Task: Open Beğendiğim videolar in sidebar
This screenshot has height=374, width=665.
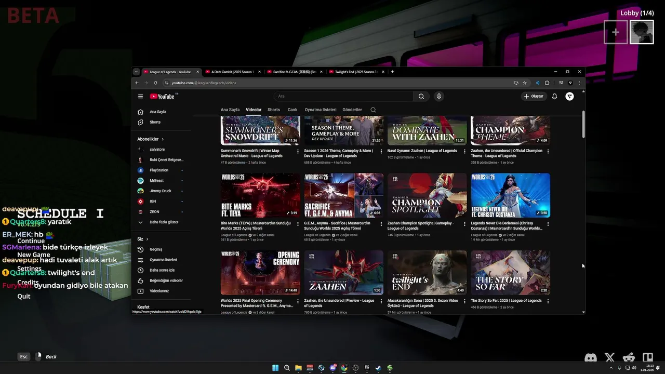Action: click(162, 280)
